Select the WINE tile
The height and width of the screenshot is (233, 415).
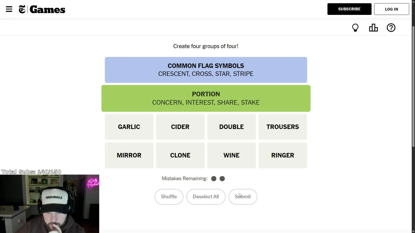tap(231, 155)
